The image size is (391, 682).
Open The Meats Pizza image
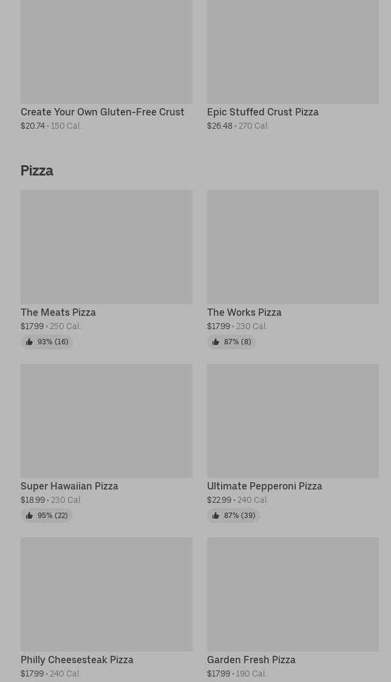pyautogui.click(x=106, y=247)
